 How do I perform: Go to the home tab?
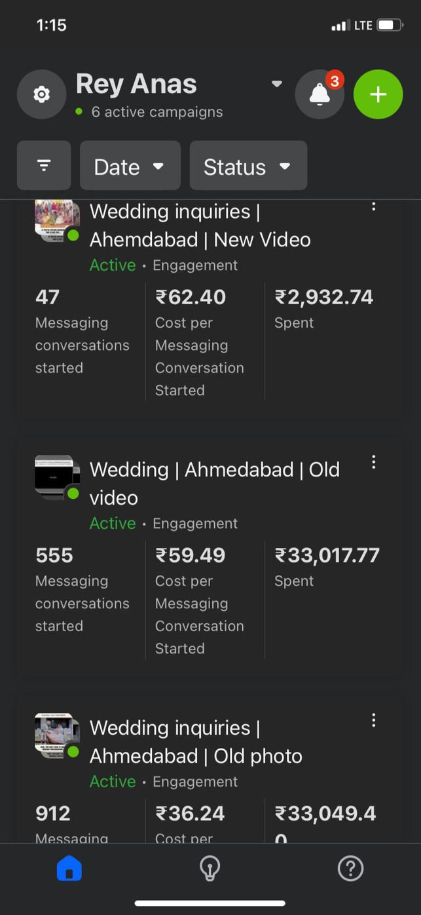(x=69, y=868)
